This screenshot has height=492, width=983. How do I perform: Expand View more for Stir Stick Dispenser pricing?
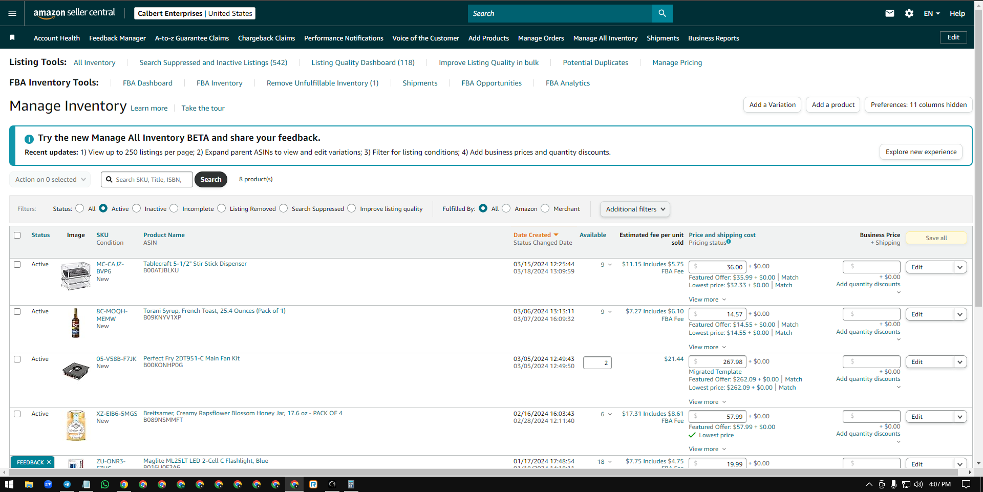coord(708,300)
